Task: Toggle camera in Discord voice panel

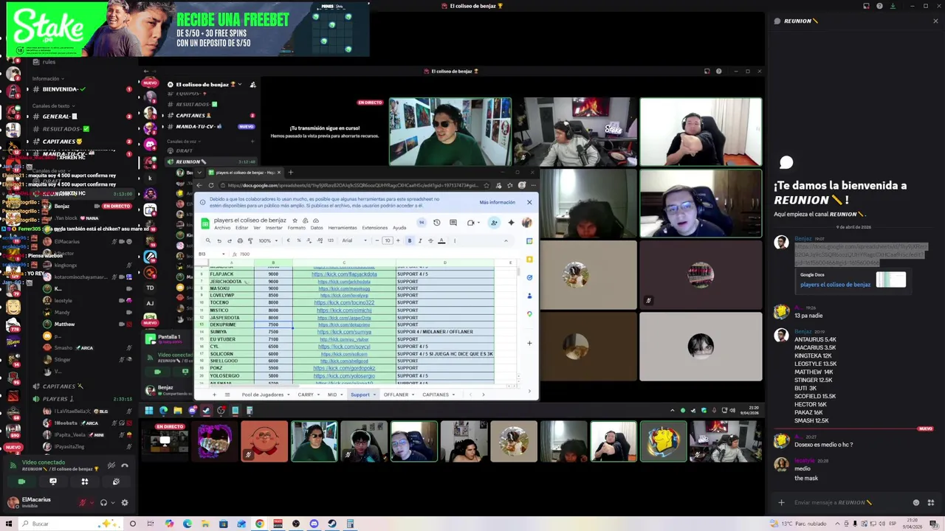Action: click(21, 482)
